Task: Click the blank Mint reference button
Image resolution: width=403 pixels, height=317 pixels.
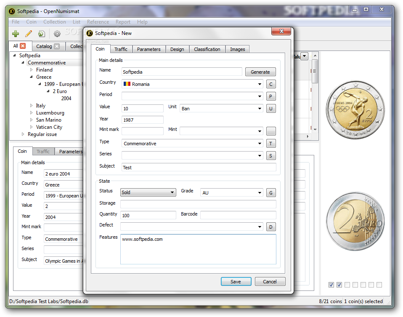Action: [x=270, y=131]
